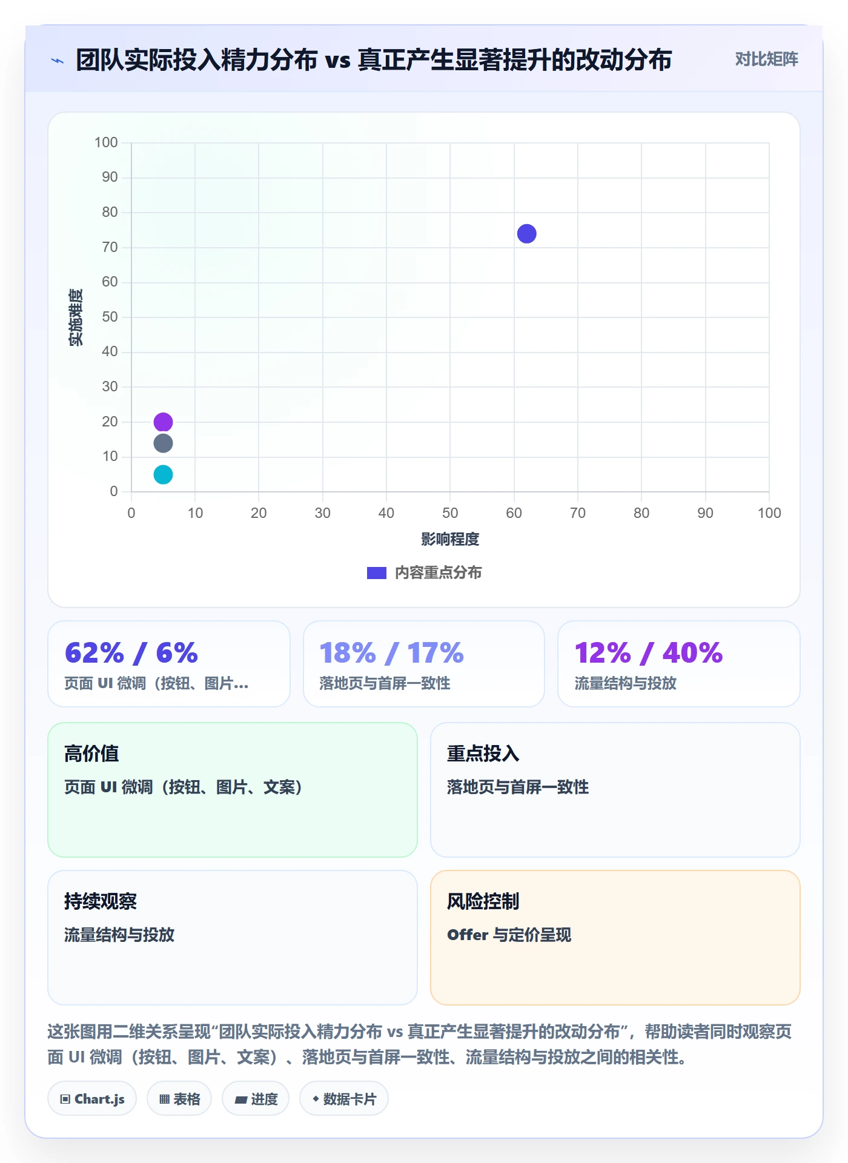Select the 风险控制 quadrant card
848x1163 pixels.
pyautogui.click(x=615, y=938)
